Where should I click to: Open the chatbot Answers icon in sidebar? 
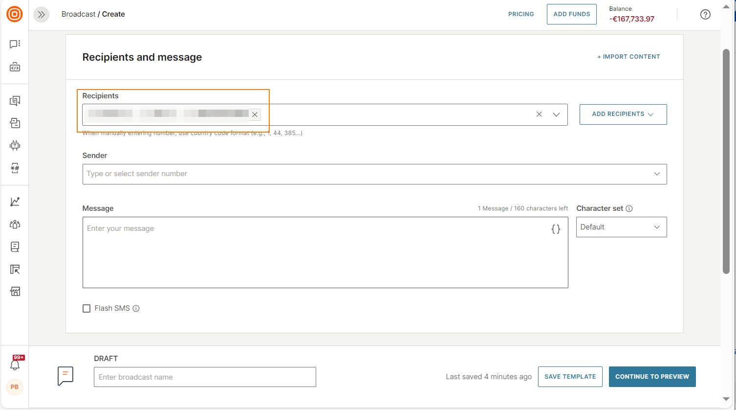(x=15, y=145)
